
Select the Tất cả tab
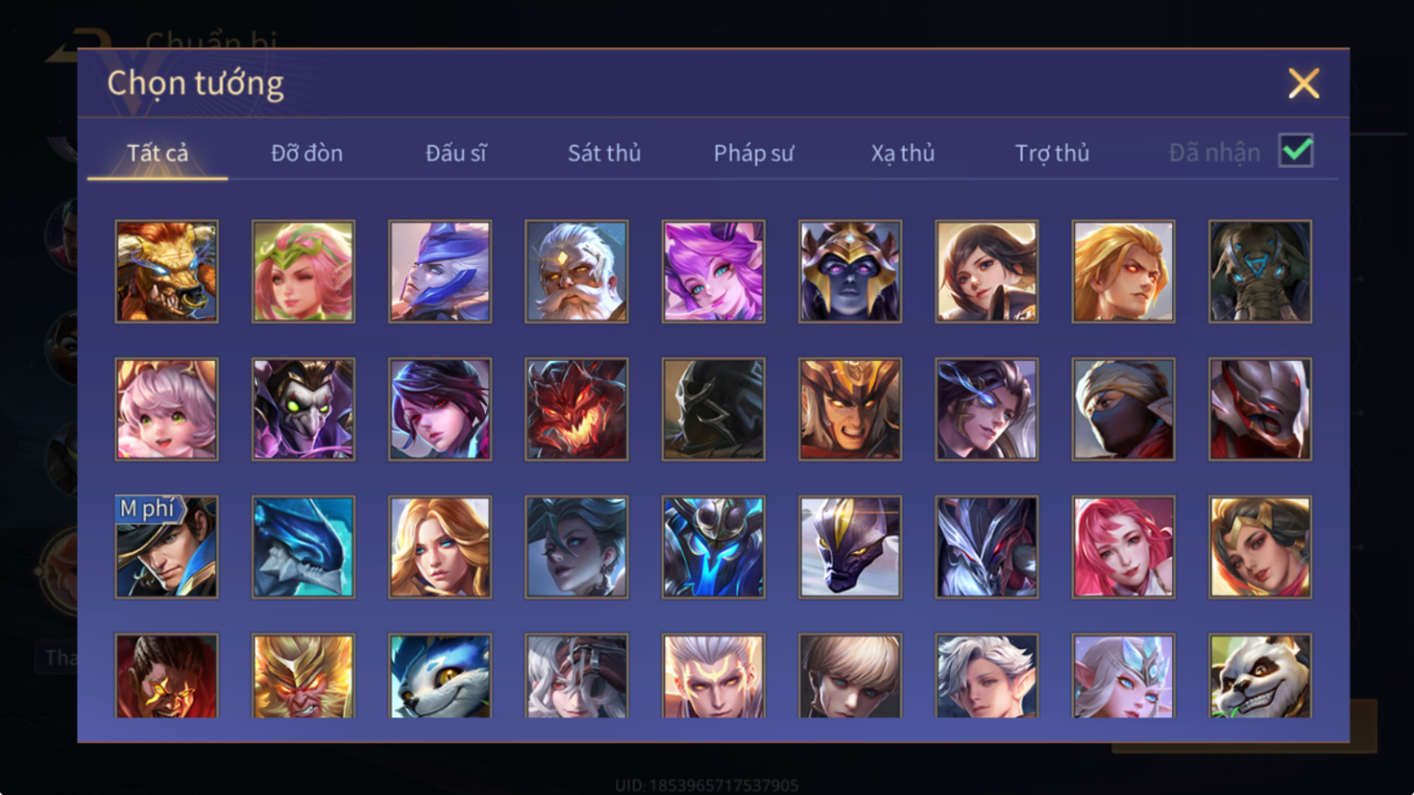click(x=158, y=153)
